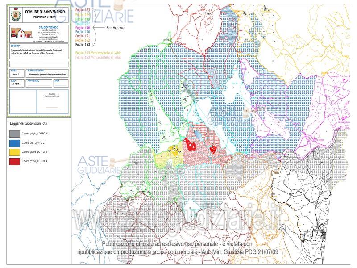This screenshot has height=268, width=357.
Task: Click the black 'Foglio 153' legend entry
Action: pos(83,44)
